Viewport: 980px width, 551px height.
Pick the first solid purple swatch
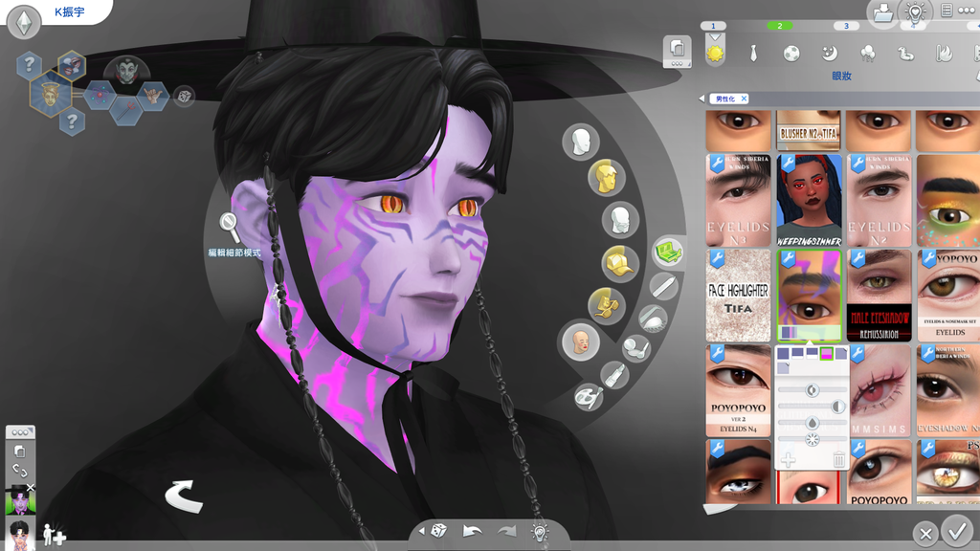point(783,354)
